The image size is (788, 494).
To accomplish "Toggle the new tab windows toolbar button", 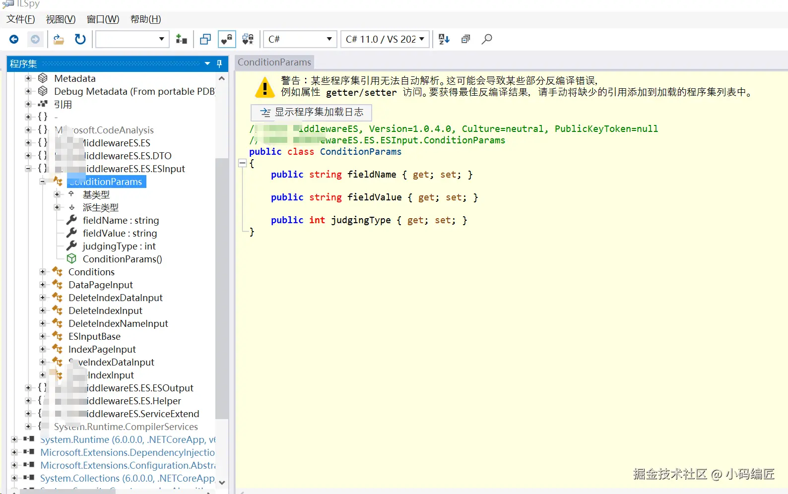I will click(205, 39).
